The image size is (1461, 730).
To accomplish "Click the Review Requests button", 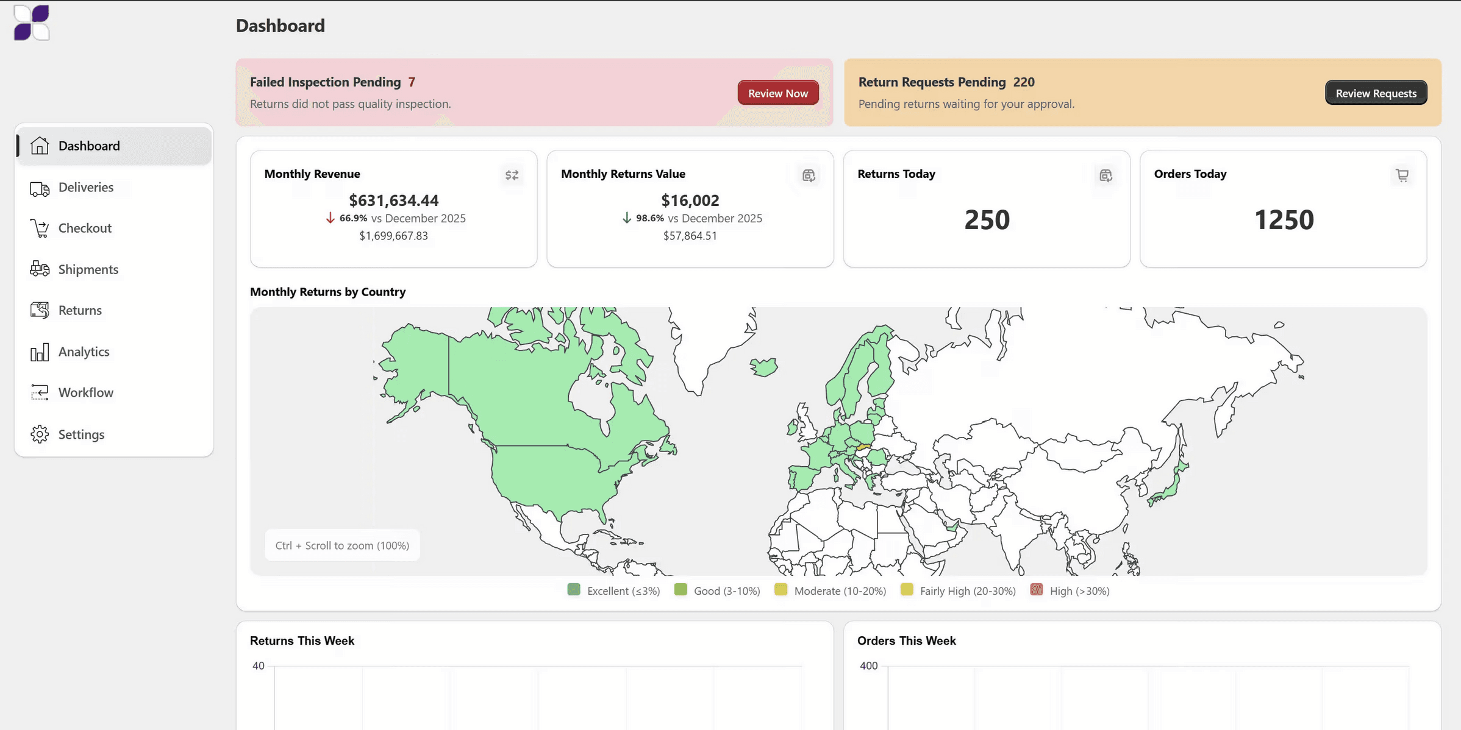I will [1376, 93].
